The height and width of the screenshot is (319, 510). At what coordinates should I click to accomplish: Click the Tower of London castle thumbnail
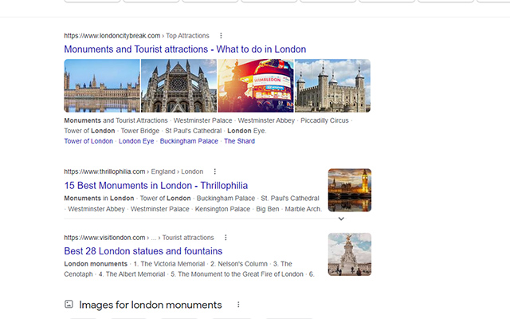click(x=332, y=85)
